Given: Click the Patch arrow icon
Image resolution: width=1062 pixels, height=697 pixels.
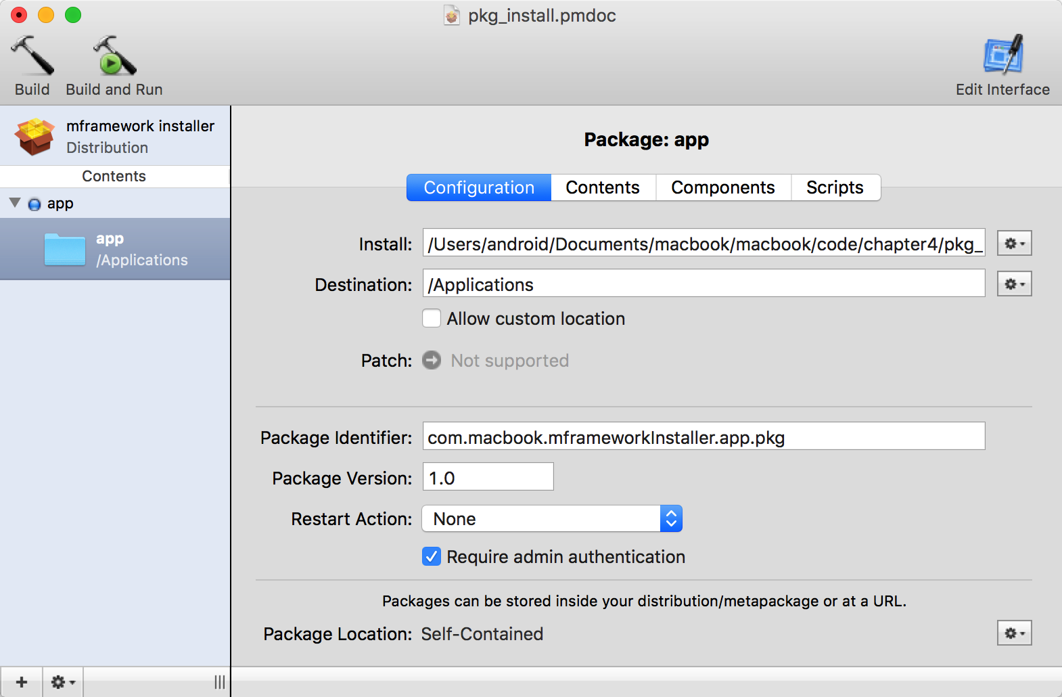Looking at the screenshot, I should coord(432,360).
